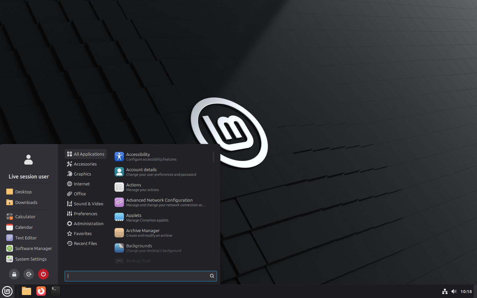Click the network icon in system tray
Viewport: 477px width, 298px height.
point(445,291)
